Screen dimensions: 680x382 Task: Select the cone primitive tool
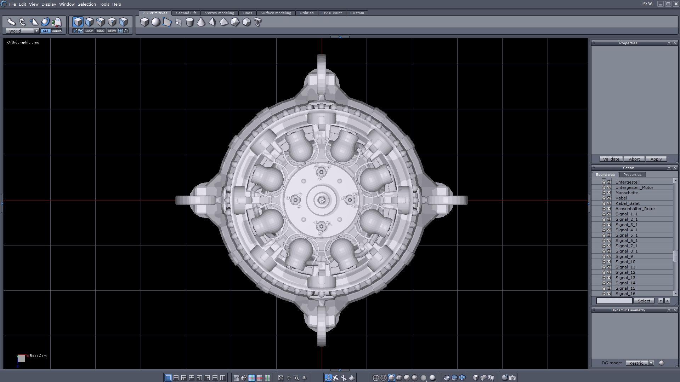coord(201,22)
